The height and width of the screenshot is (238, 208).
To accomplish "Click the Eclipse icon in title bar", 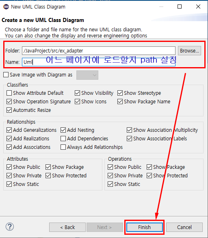I will coord(6,7).
